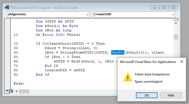Click the split bar above scroll arrow
Viewport: 189px width, 104px height.
176,20
